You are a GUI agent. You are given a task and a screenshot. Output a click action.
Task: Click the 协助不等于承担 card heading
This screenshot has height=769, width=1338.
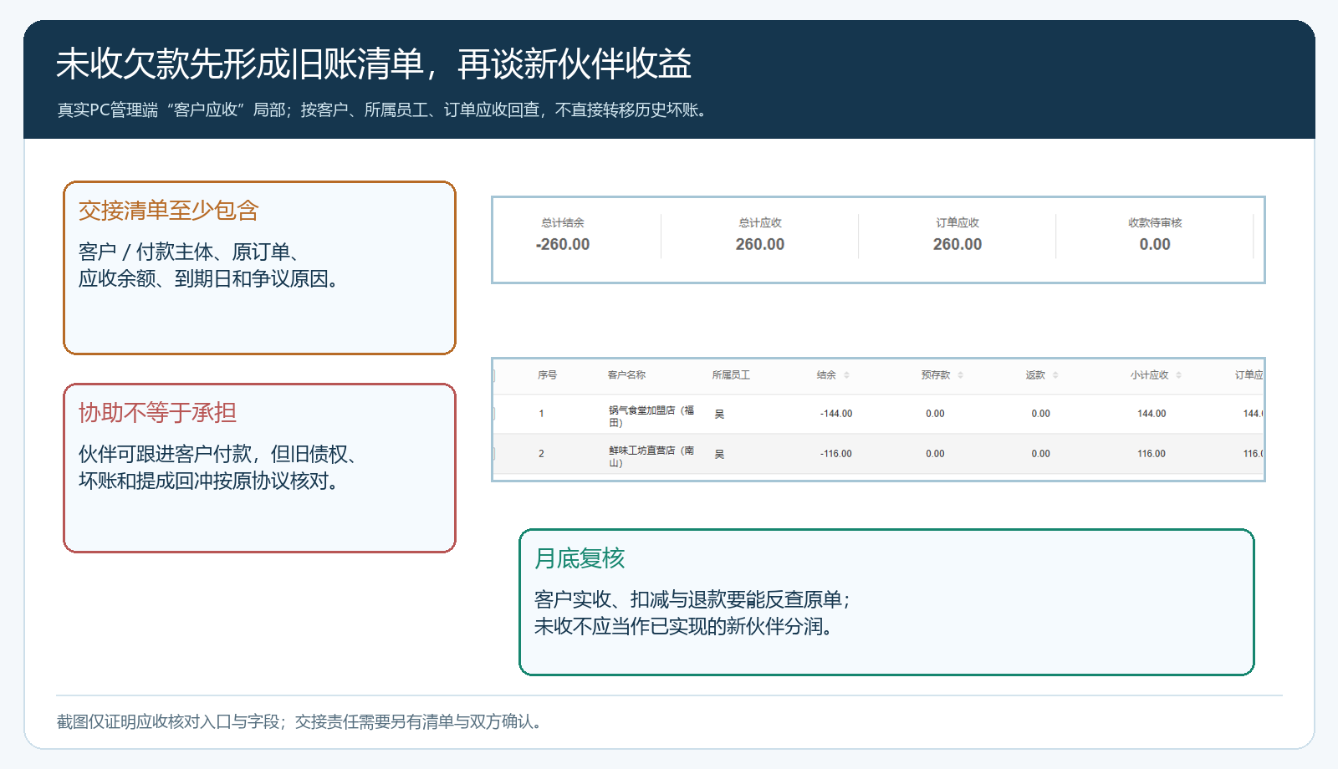157,413
